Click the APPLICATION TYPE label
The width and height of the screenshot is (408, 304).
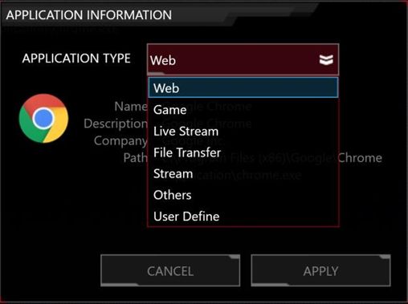coord(76,59)
